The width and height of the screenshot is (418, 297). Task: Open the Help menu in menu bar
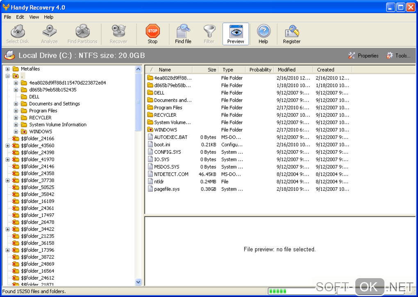[48, 17]
